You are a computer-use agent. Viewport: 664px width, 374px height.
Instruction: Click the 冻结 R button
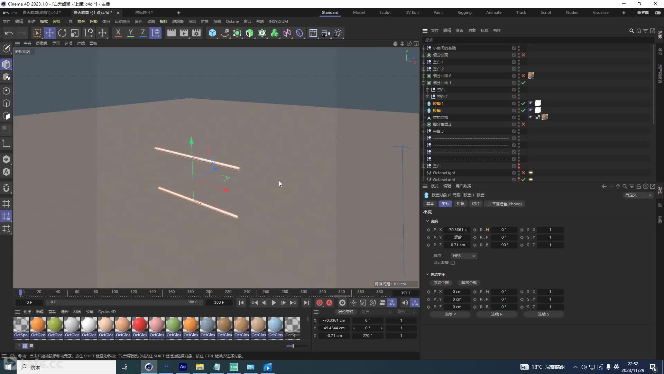click(x=497, y=314)
